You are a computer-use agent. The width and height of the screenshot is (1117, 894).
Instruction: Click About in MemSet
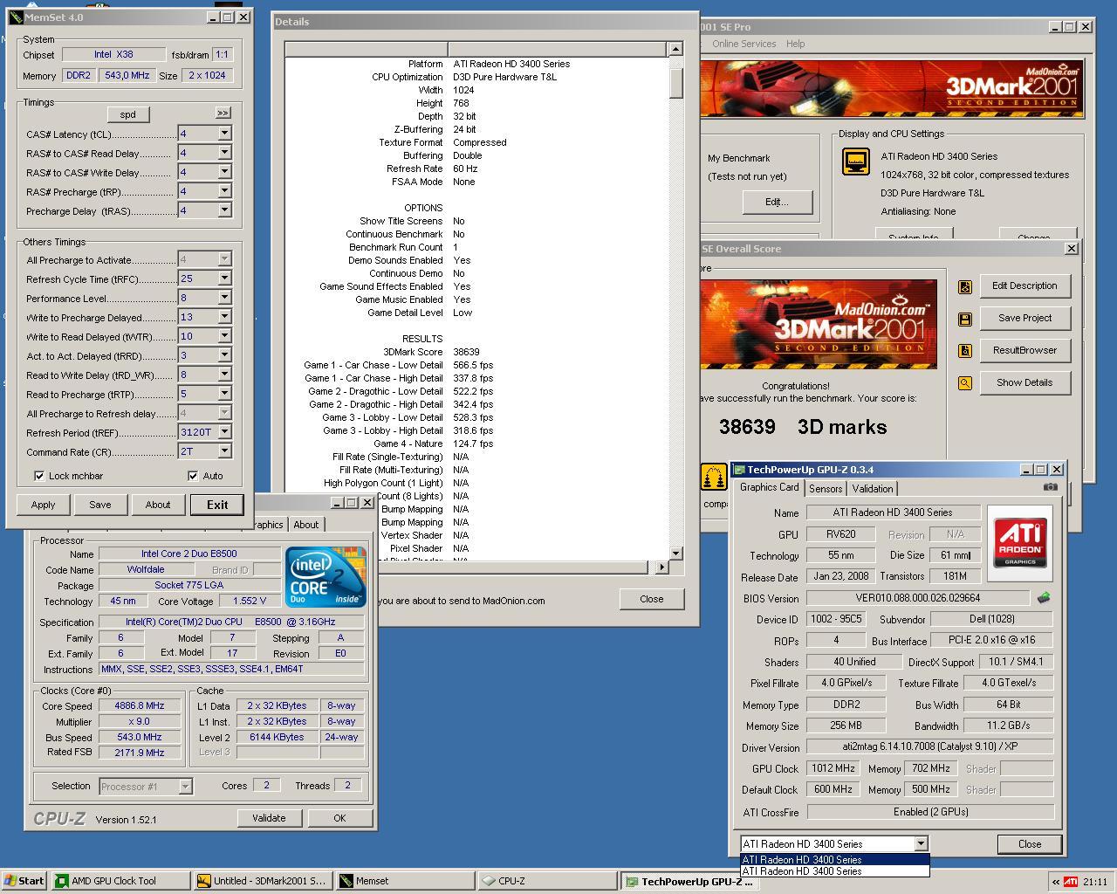point(158,505)
